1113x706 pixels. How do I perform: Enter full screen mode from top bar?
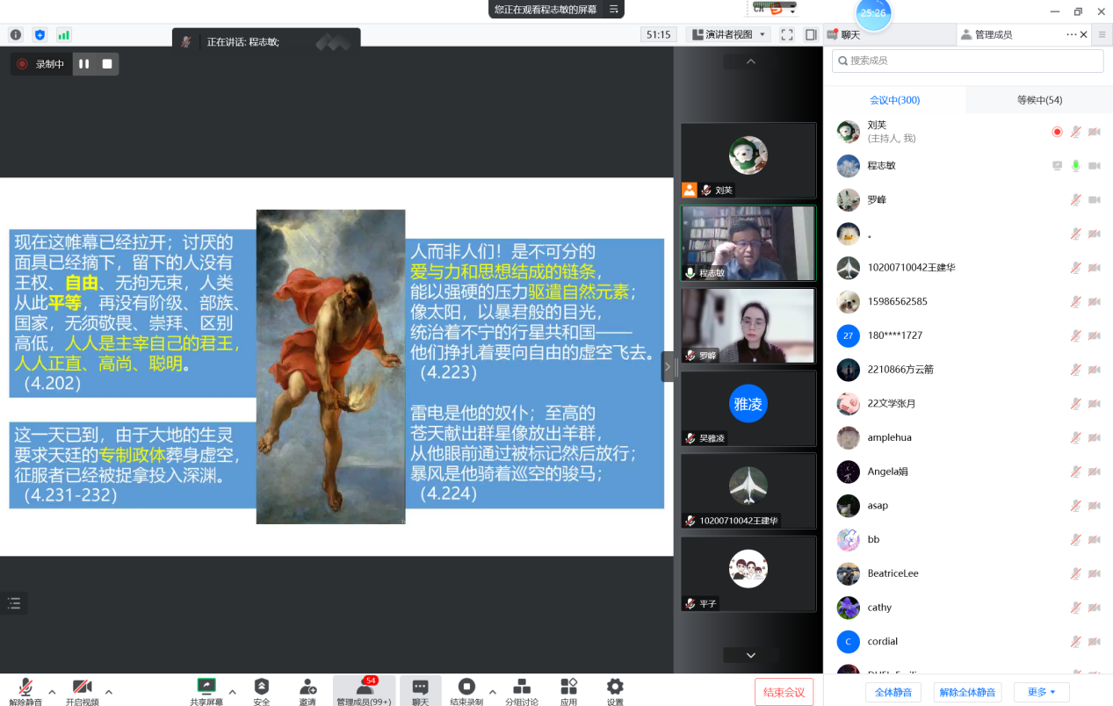[787, 35]
